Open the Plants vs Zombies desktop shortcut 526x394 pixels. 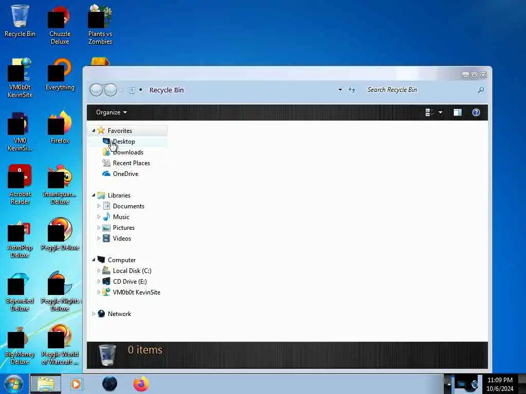100,25
